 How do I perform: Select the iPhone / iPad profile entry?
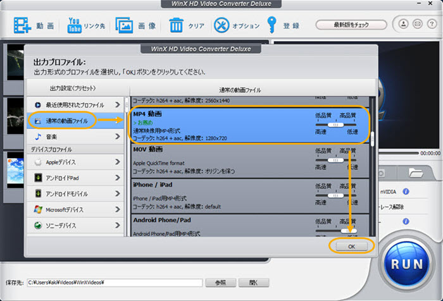(x=250, y=196)
